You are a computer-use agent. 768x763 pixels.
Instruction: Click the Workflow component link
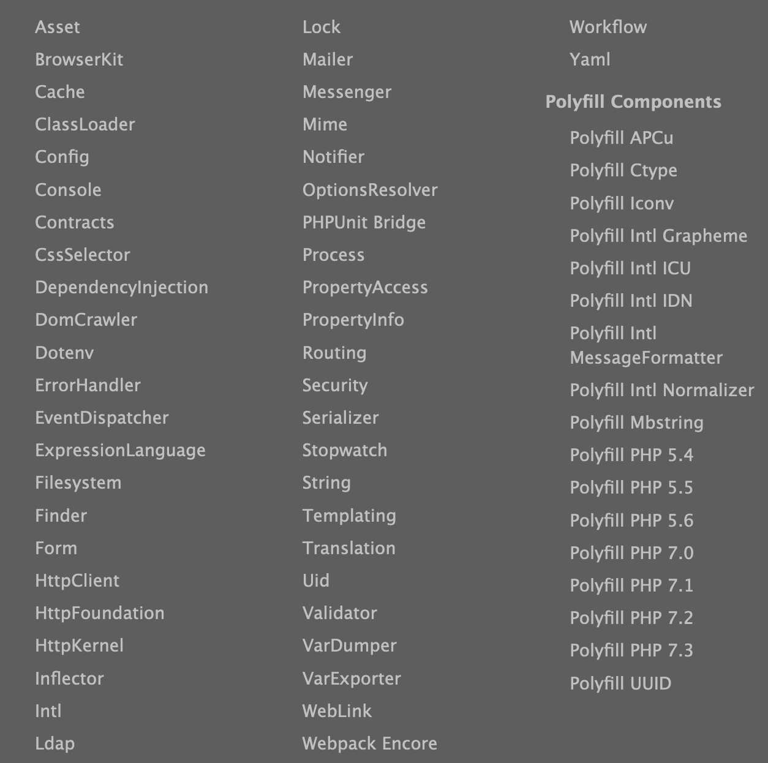(608, 27)
